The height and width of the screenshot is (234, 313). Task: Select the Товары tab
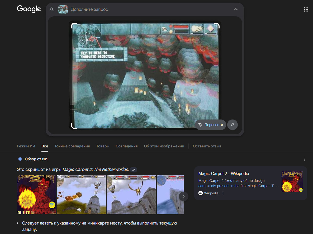click(x=103, y=146)
